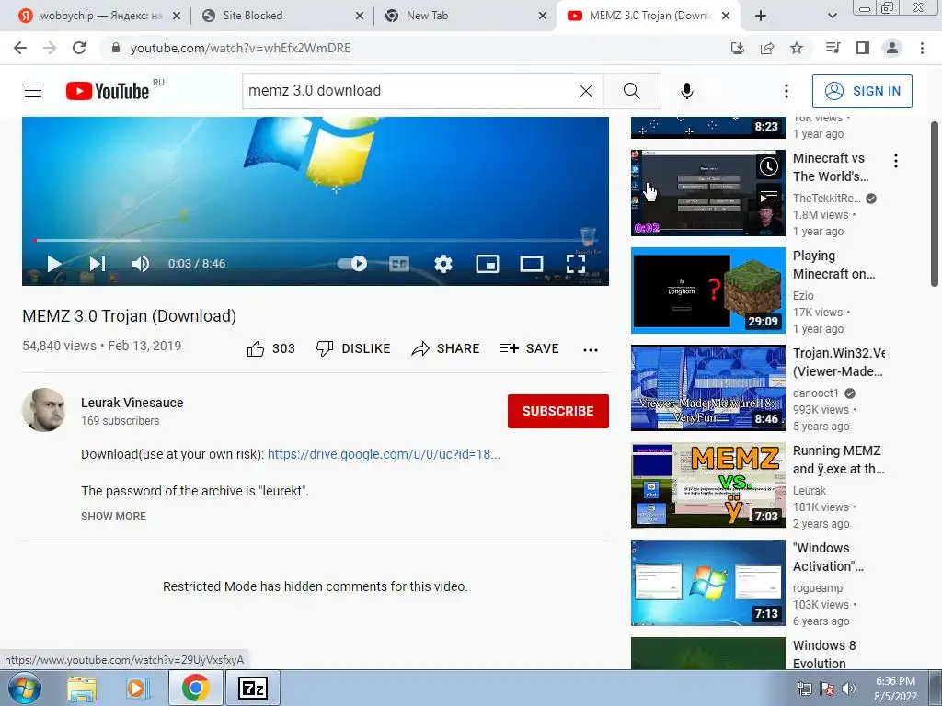Open the tab search dropdown arrow

tap(832, 16)
